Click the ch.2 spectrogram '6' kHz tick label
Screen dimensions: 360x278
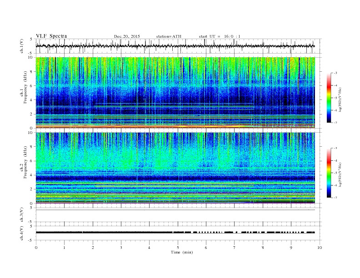click(x=32, y=161)
